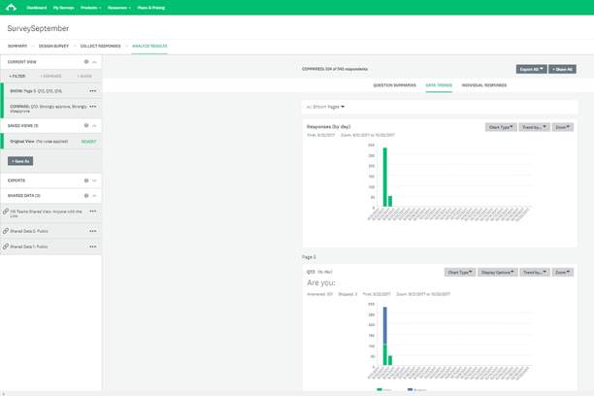The width and height of the screenshot is (594, 396).
Task: Click tallest green bar in Responses chart
Action: click(385, 177)
